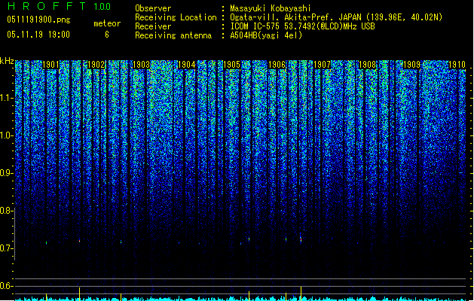The height and width of the screenshot is (301, 474).
Task: Click the yellow echo spike between 1902 and 1903 labels
Action: coord(121,296)
